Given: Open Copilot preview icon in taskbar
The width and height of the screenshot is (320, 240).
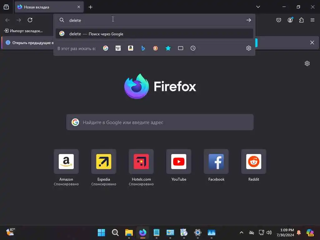Looking at the screenshot, I should (x=310, y=232).
